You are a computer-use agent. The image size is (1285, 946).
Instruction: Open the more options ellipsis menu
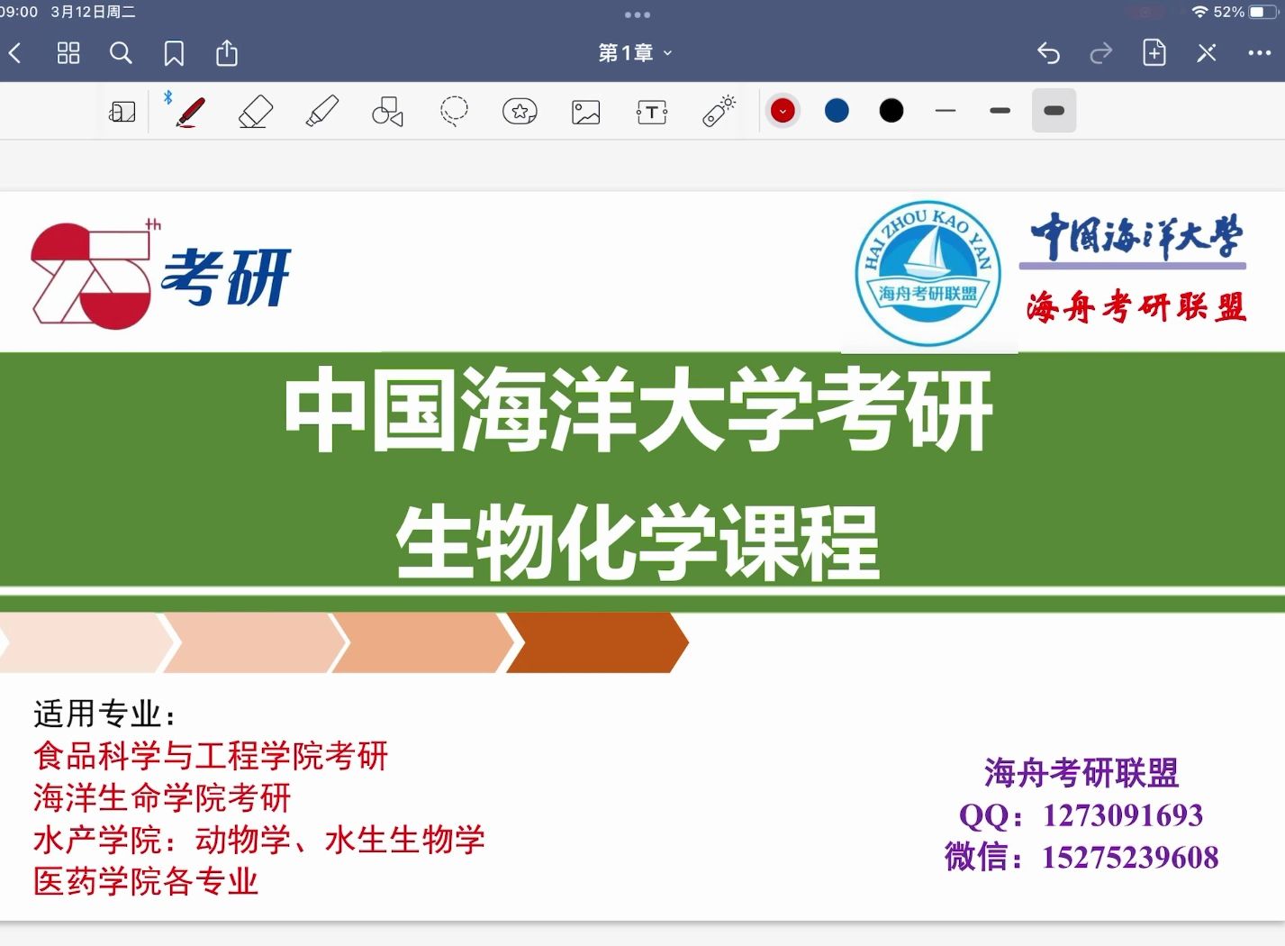(x=1260, y=53)
